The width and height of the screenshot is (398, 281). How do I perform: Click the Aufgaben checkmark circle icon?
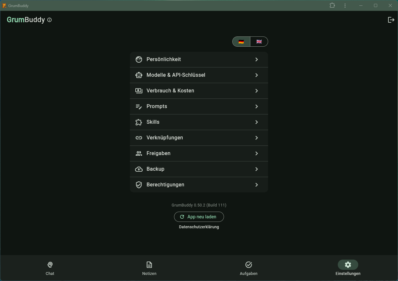click(249, 265)
